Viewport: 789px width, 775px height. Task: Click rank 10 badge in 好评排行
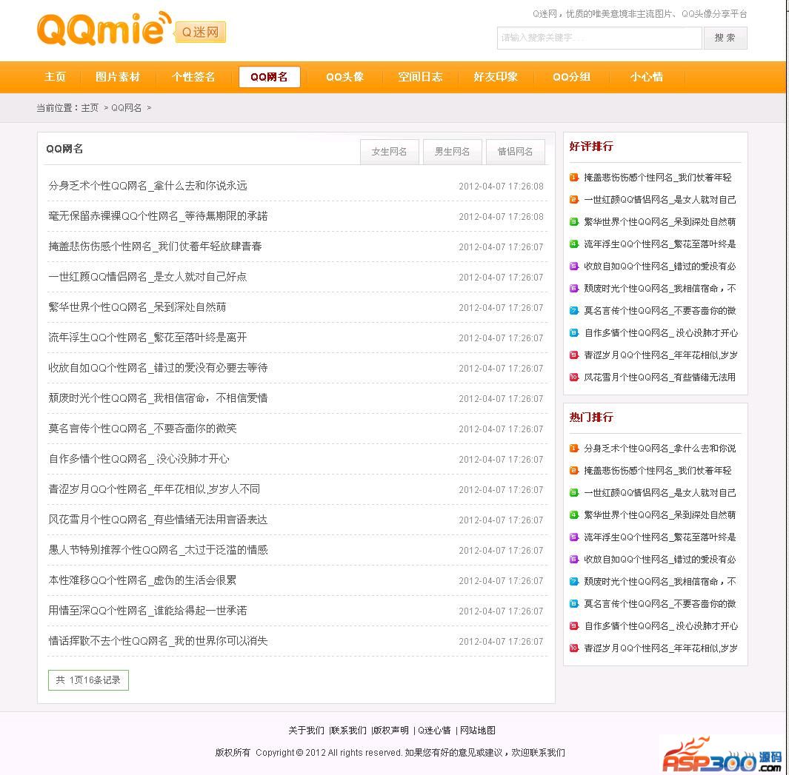pyautogui.click(x=573, y=378)
